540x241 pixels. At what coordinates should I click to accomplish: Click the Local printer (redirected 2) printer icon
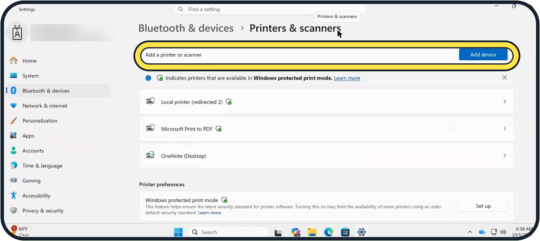point(150,102)
